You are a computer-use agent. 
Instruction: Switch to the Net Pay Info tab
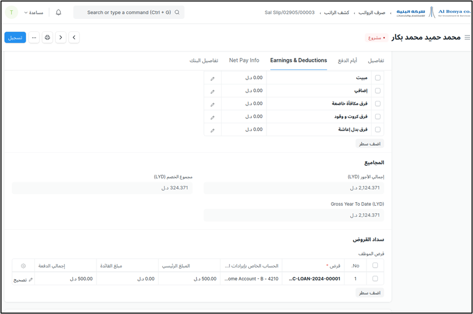point(244,60)
